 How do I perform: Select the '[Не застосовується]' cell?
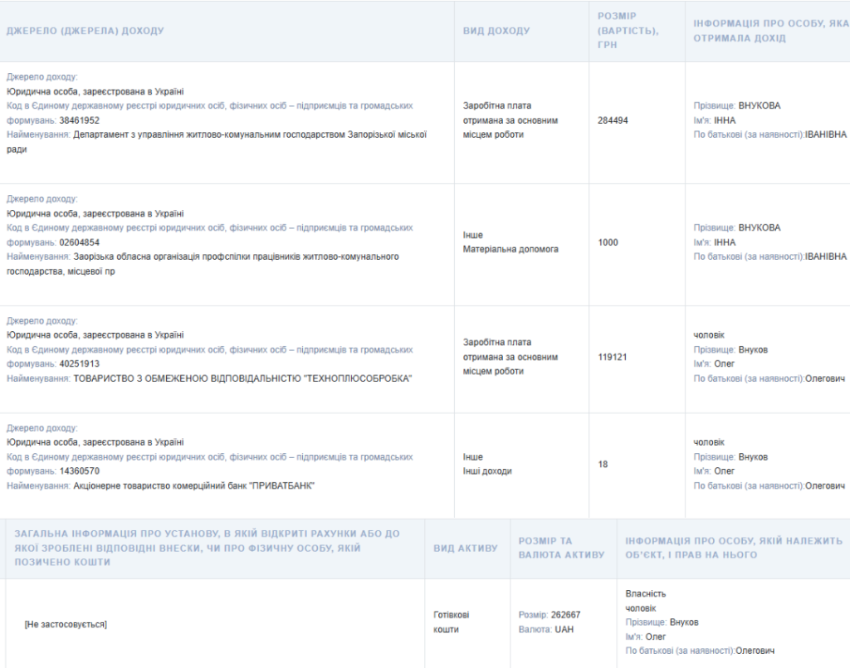tap(66, 624)
